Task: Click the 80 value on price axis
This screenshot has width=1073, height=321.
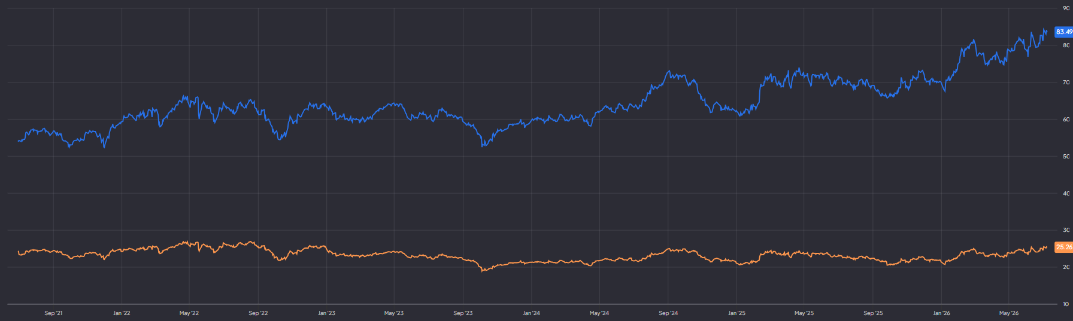Action: (x=1066, y=45)
